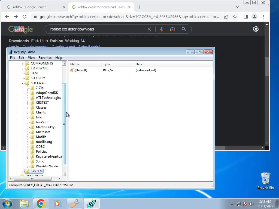Open the Recycle Bin desktop icon
Image resolution: width=279 pixels, height=209 pixels.
point(265,181)
